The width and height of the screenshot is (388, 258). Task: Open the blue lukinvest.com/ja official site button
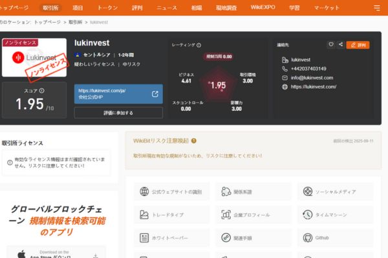tap(118, 94)
